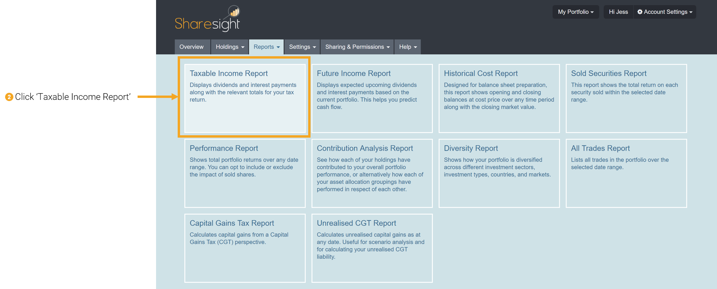Expand the Sharing & Permissions menu
The width and height of the screenshot is (717, 289).
[357, 47]
